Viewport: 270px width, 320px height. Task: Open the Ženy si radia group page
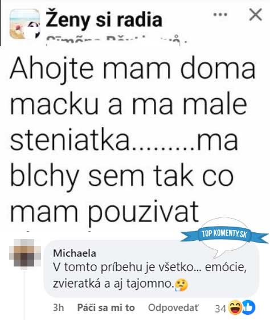(x=104, y=20)
